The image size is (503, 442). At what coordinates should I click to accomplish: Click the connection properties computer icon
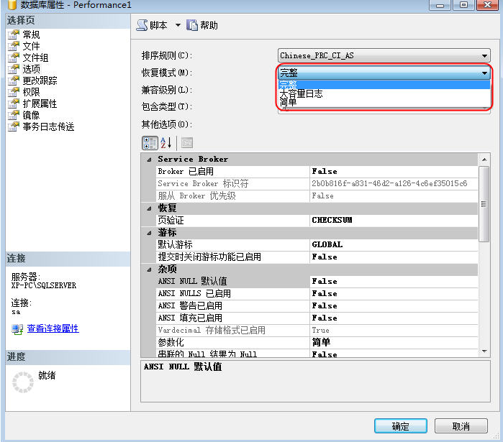17,329
